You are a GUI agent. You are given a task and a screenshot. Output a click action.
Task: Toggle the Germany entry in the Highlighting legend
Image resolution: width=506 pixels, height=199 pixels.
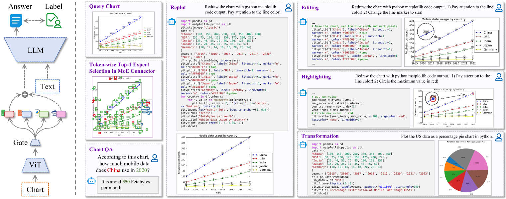[x=487, y=112]
